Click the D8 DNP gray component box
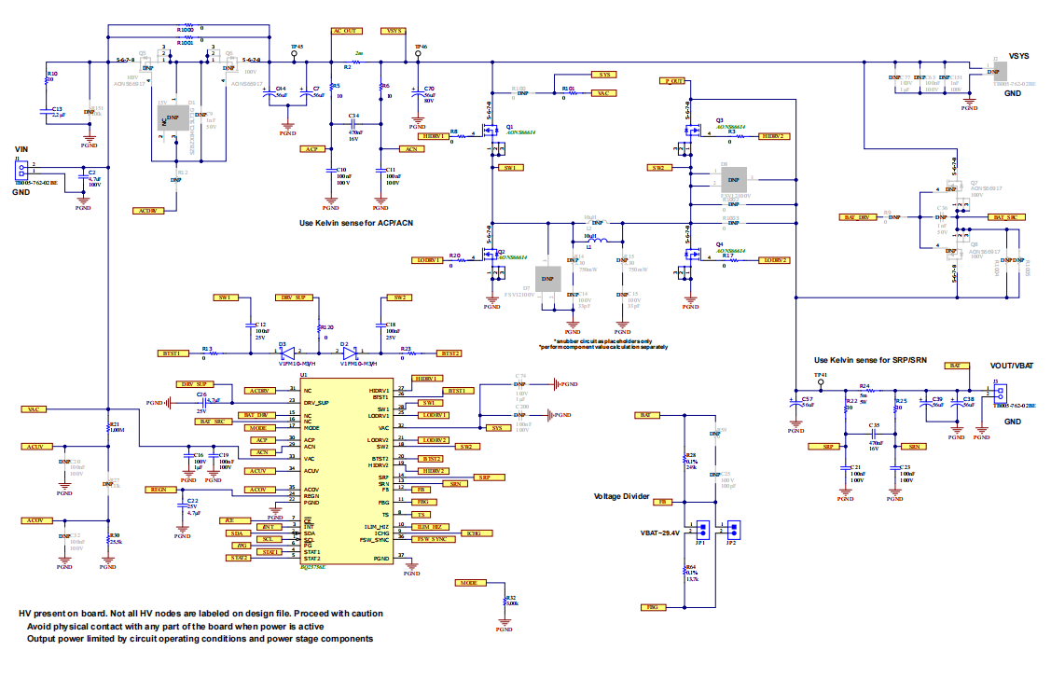1051x678 pixels. click(x=733, y=180)
